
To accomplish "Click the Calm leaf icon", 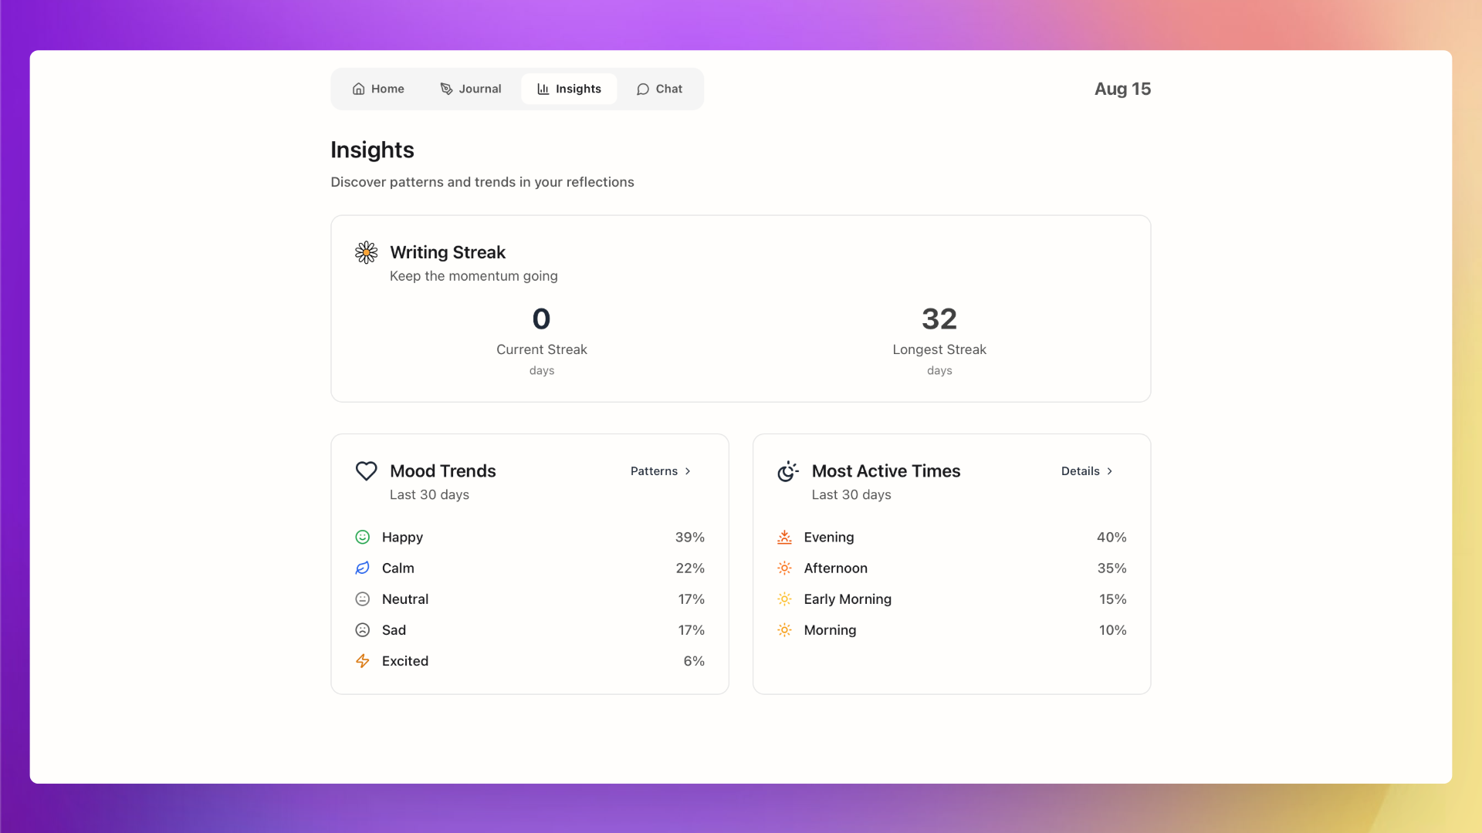I will (x=362, y=568).
